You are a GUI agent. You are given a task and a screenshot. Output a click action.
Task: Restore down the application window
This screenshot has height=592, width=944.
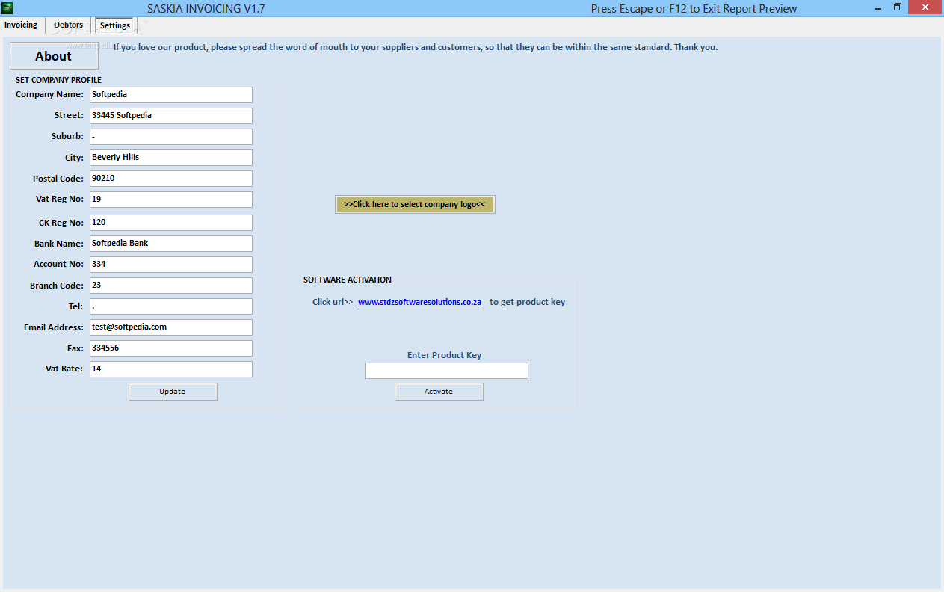click(x=898, y=7)
